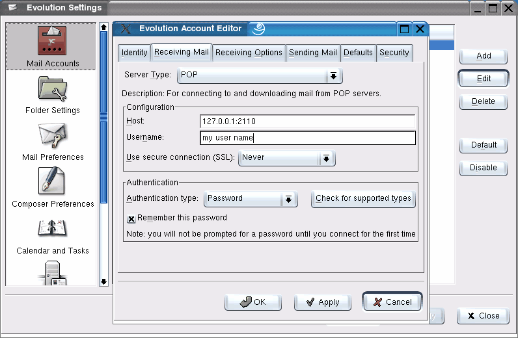Click the Default account button
The height and width of the screenshot is (338, 518).
click(x=484, y=145)
